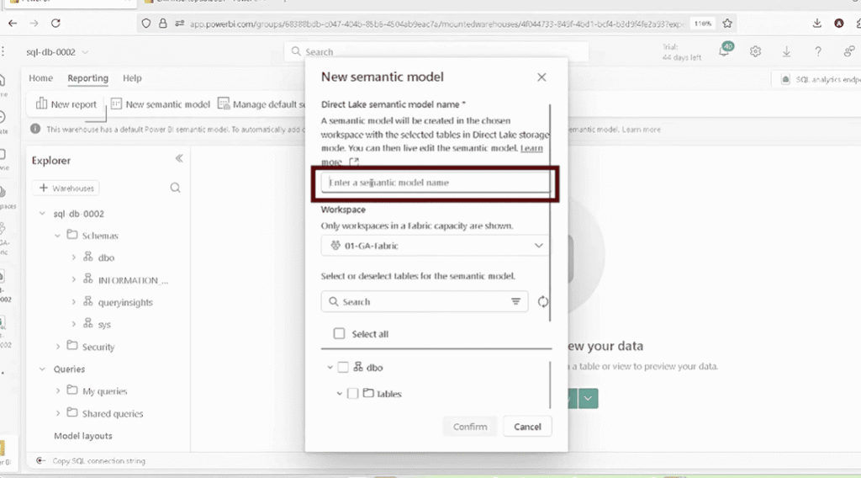Viewport: 861px width, 478px height.
Task: Click the Confirm button
Action: pos(470,427)
